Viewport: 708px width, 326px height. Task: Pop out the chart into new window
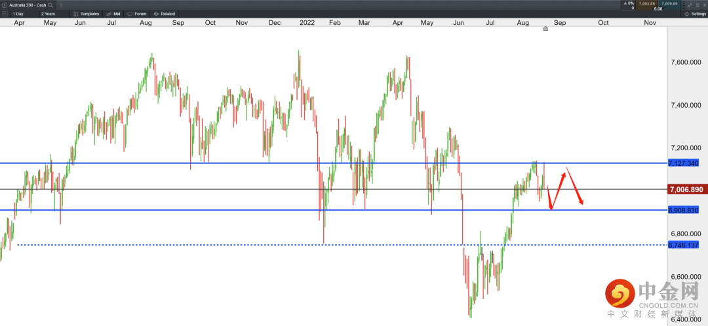pos(697,4)
